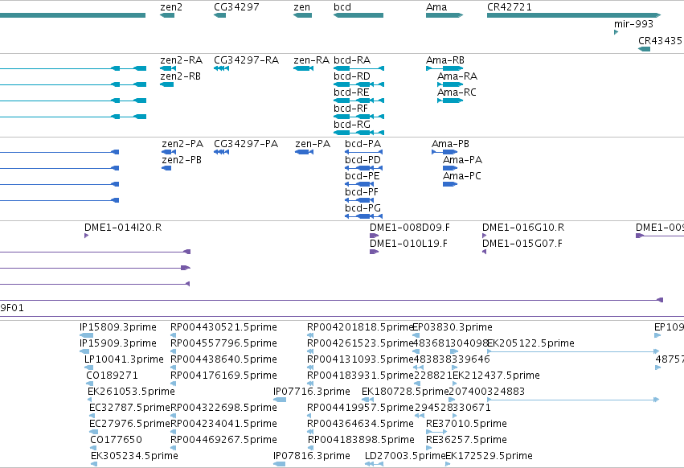Image resolution: width=684 pixels, height=468 pixels.
Task: Select the EK261053.5prime EST
Action: (x=90, y=400)
